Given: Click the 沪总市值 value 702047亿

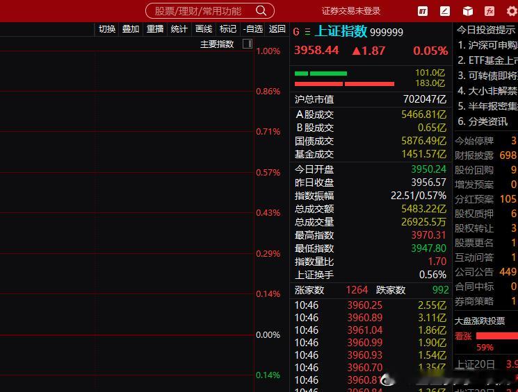Looking at the screenshot, I should click(425, 99).
